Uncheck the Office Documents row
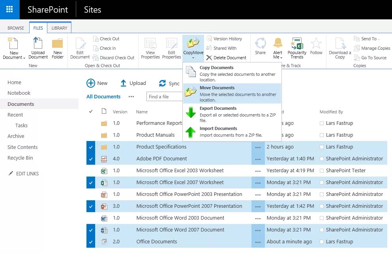Viewport: 392px width, 254px height. click(x=91, y=242)
